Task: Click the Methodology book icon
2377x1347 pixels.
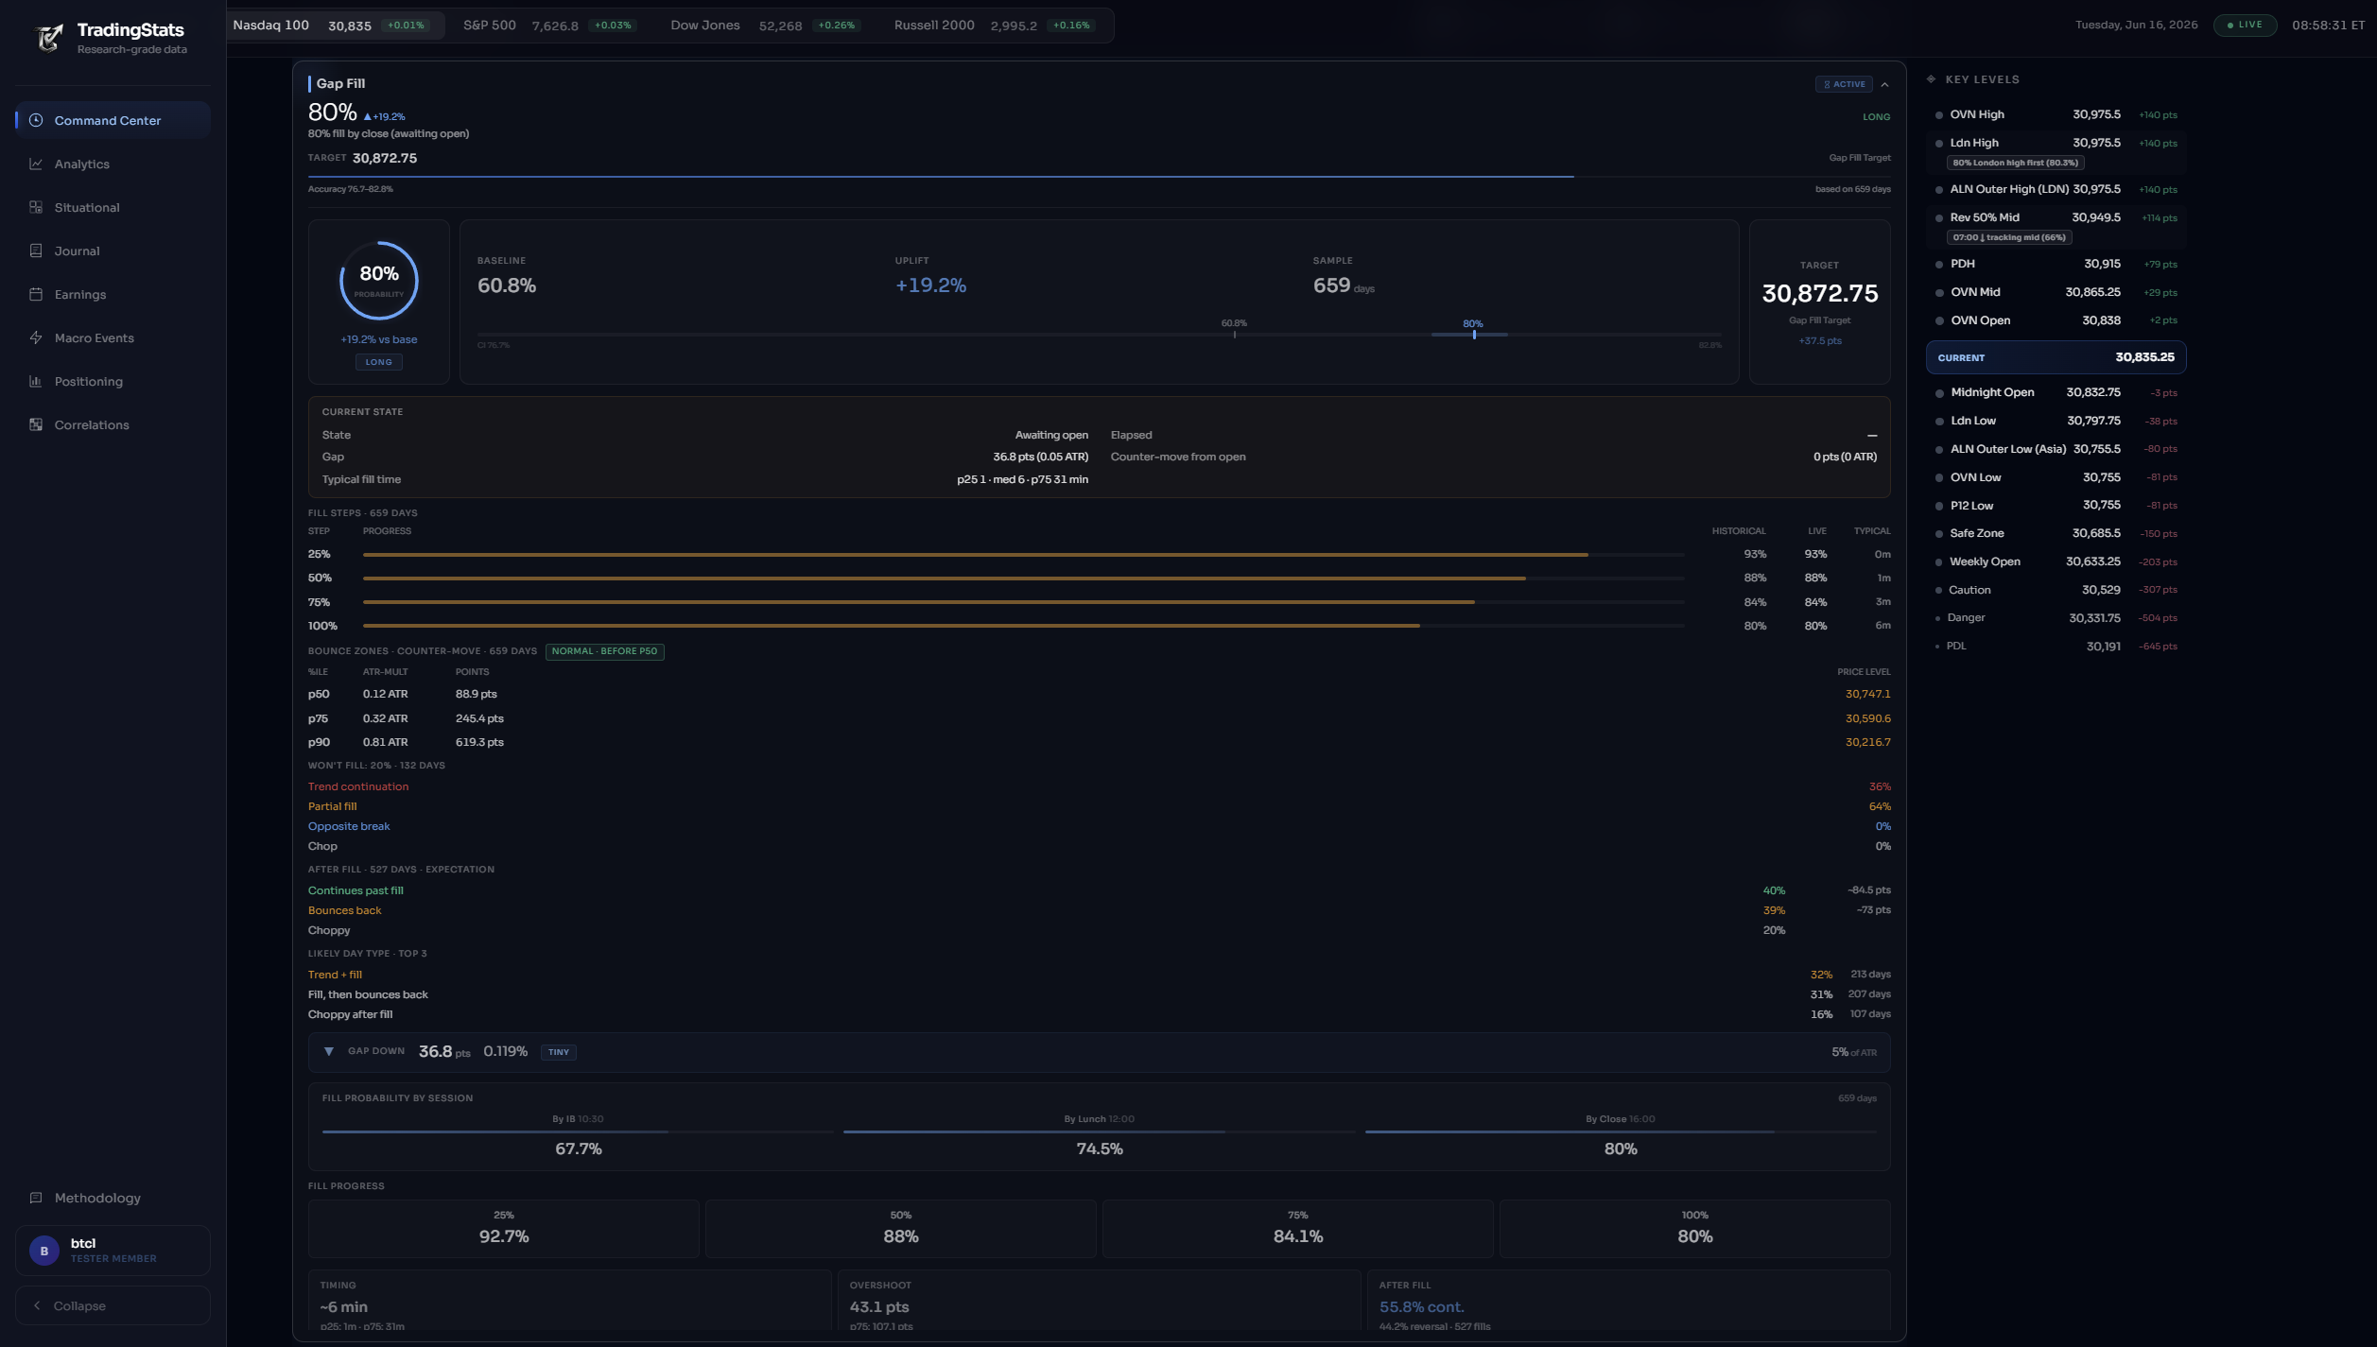Action: 36,1198
